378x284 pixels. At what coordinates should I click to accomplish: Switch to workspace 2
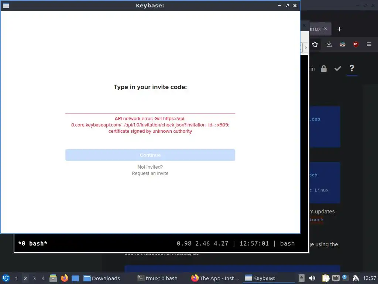coord(25,278)
